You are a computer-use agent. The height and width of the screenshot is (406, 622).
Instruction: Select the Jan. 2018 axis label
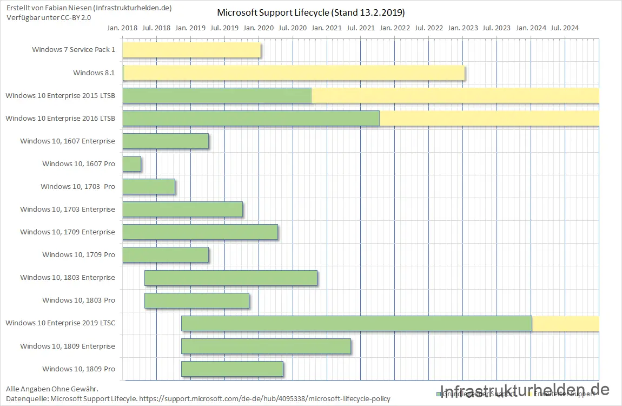pyautogui.click(x=122, y=28)
